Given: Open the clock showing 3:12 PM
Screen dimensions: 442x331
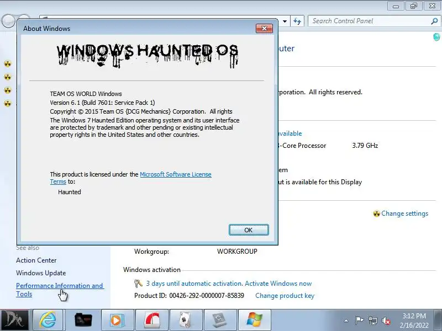Looking at the screenshot, I should 414,321.
